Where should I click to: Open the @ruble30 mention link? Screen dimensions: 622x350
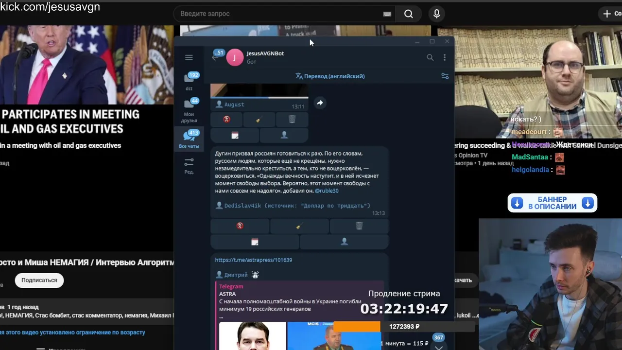[327, 191]
